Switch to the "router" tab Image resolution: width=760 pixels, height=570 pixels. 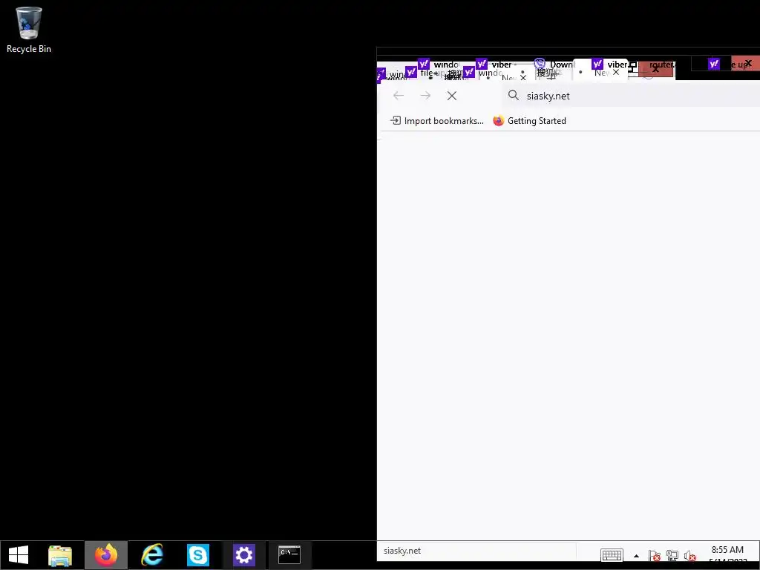point(661,65)
